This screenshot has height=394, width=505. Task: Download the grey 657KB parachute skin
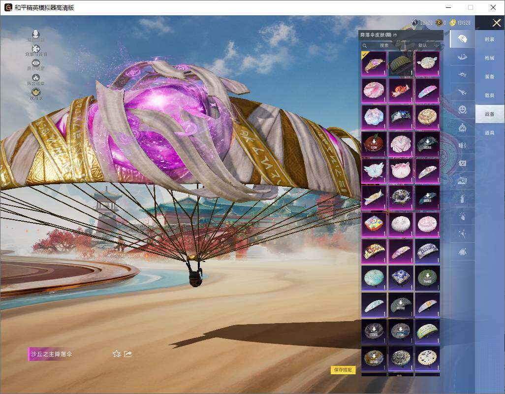coord(401,304)
